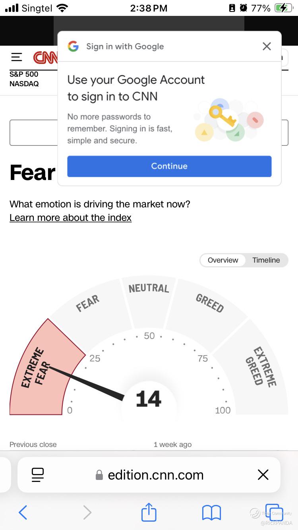
Task: Tap the S&P 500 ticker label
Action: click(24, 74)
